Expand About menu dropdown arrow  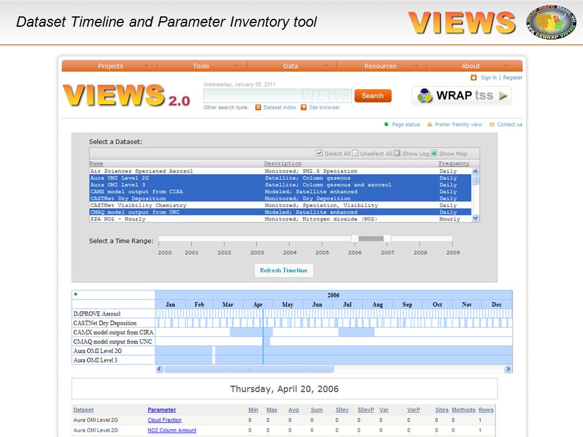click(x=506, y=66)
